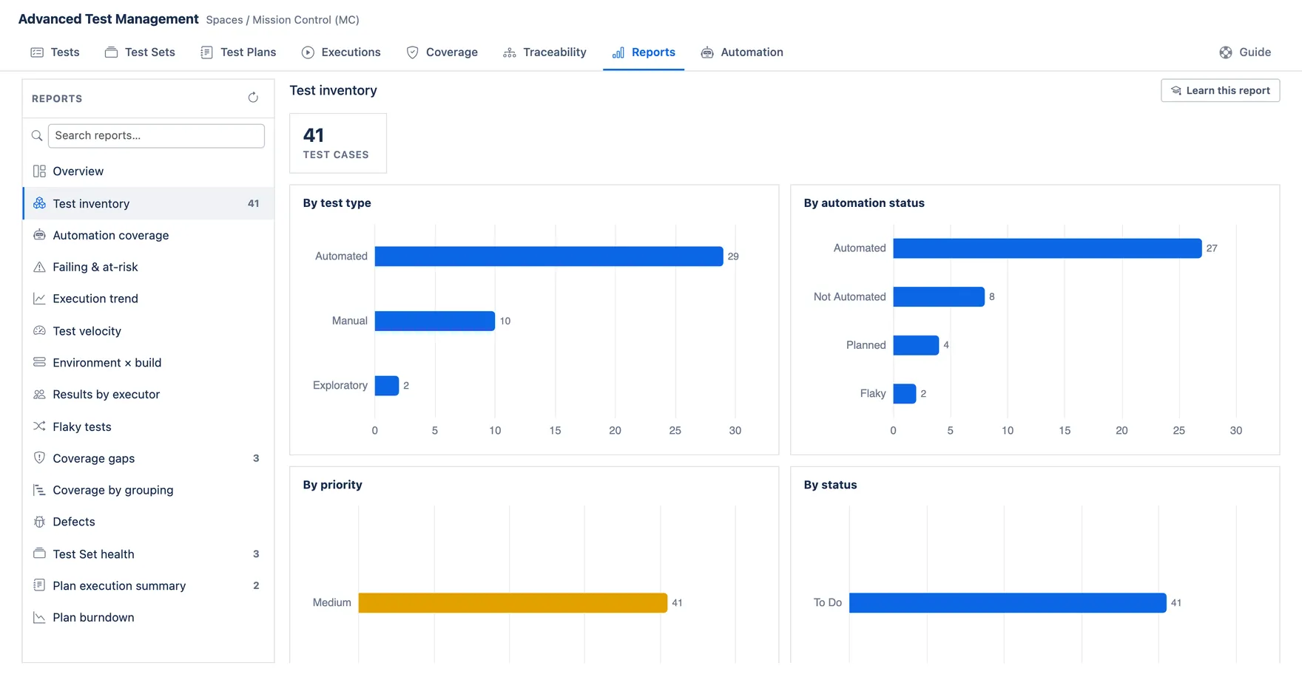Click the Guide lifebuoy icon
This screenshot has width=1302, height=674.
1226,52
